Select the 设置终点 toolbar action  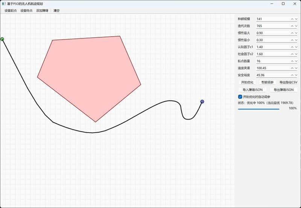tap(26, 11)
